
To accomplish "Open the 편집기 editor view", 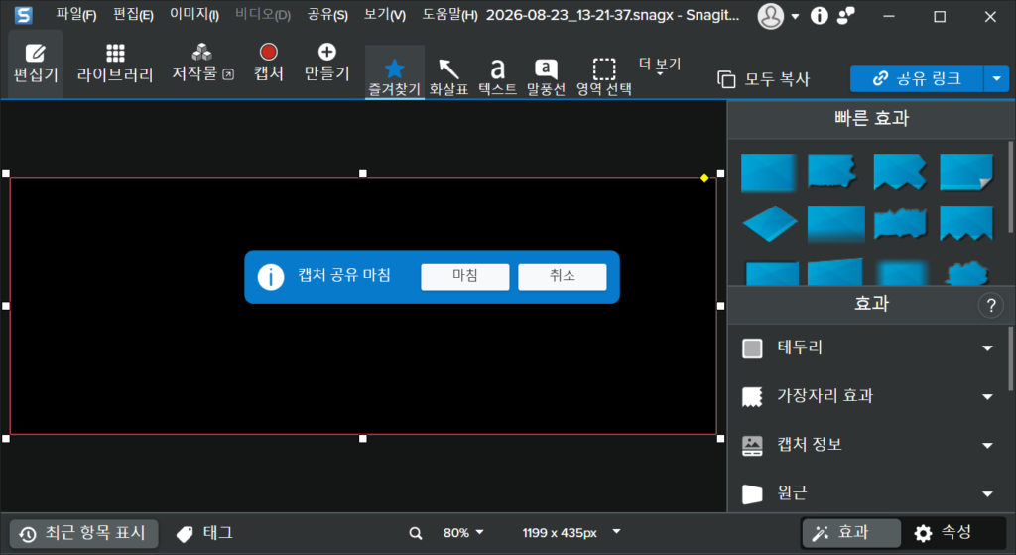I will (x=36, y=64).
